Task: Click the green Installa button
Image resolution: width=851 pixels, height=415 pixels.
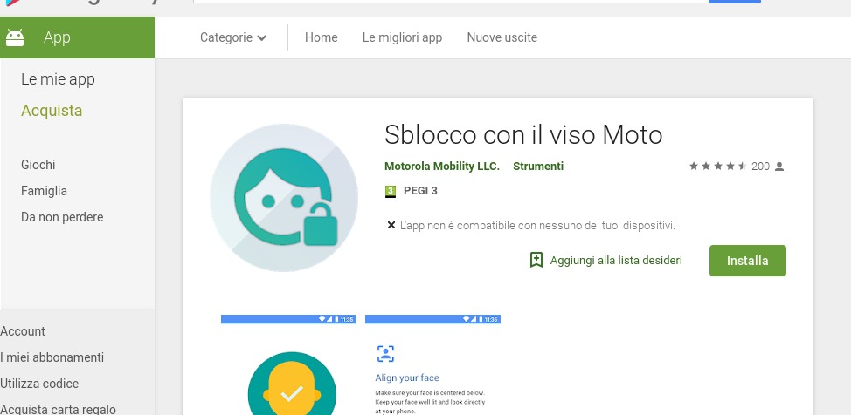Action: point(747,261)
